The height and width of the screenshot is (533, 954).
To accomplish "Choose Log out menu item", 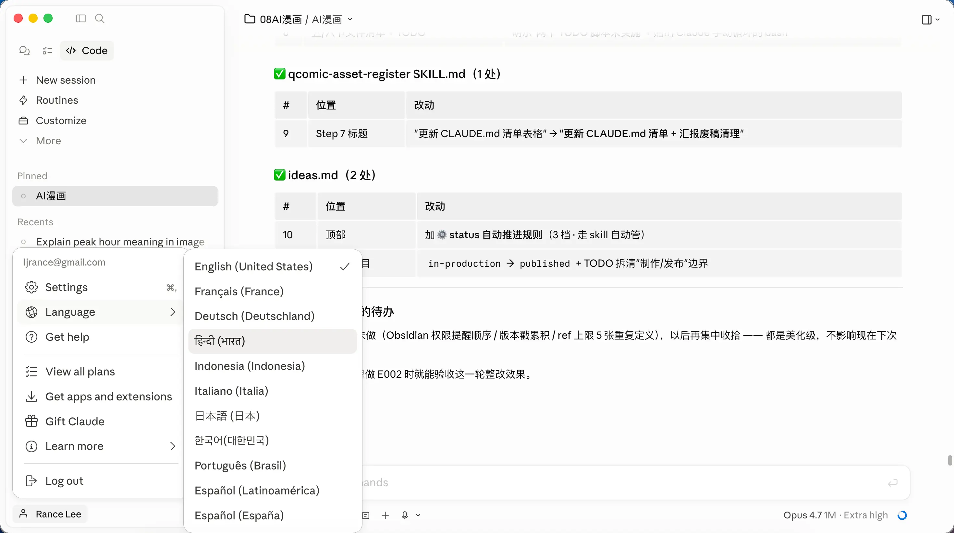I will coord(65,481).
